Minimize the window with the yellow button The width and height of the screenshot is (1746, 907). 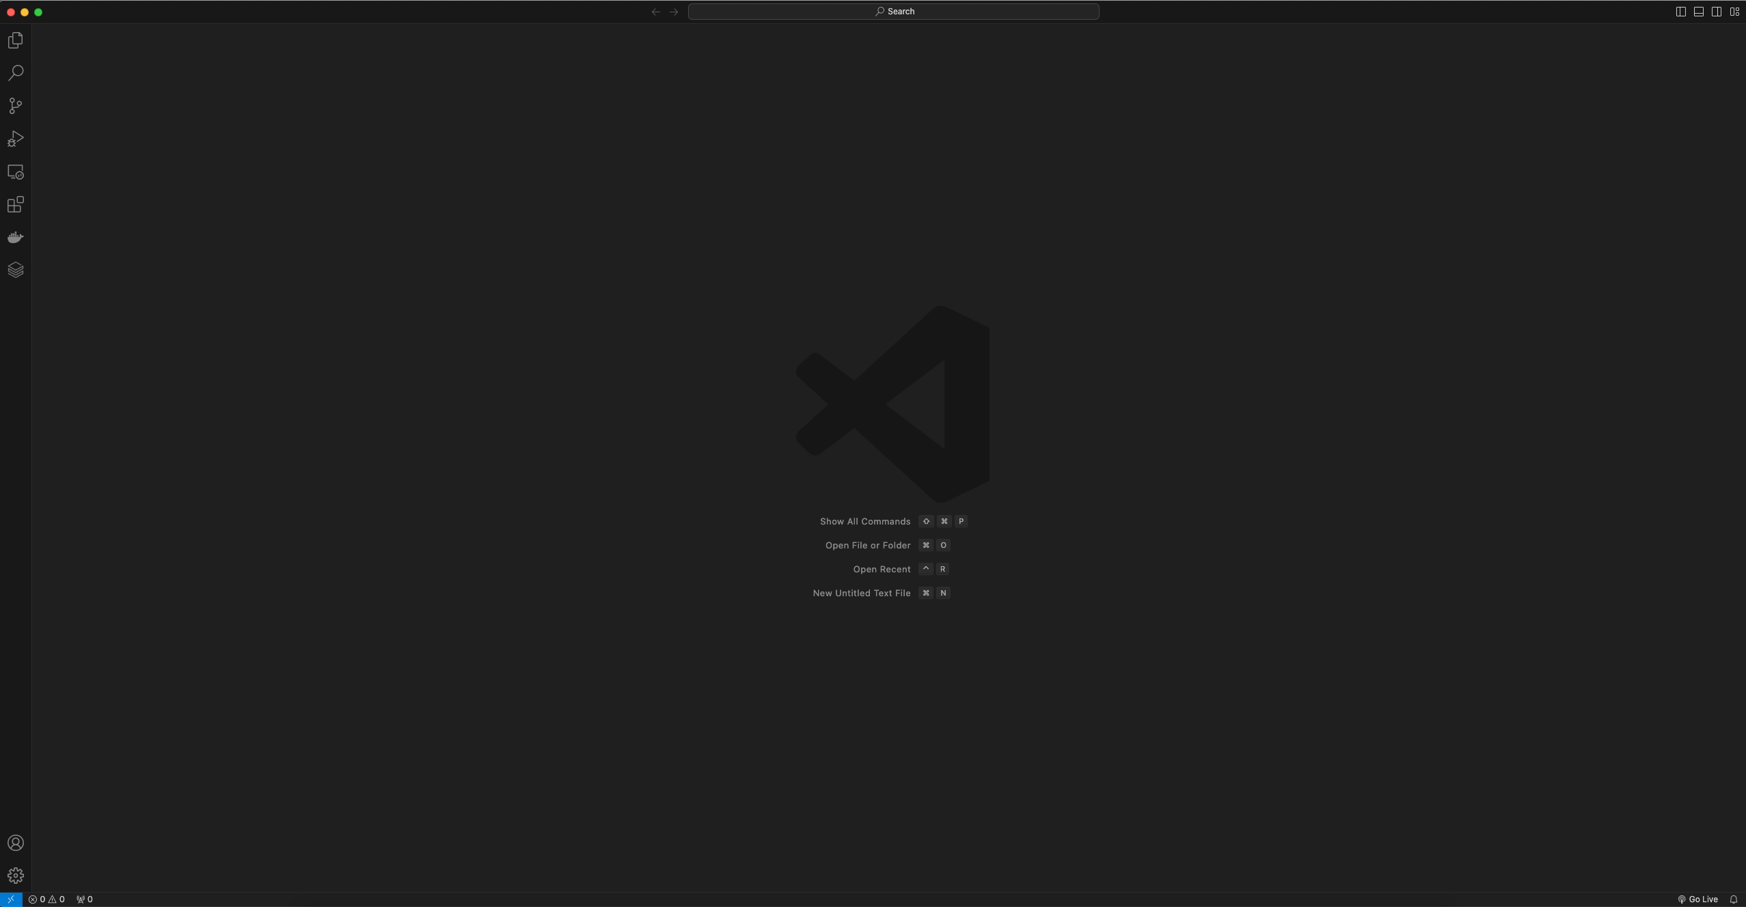pos(25,12)
